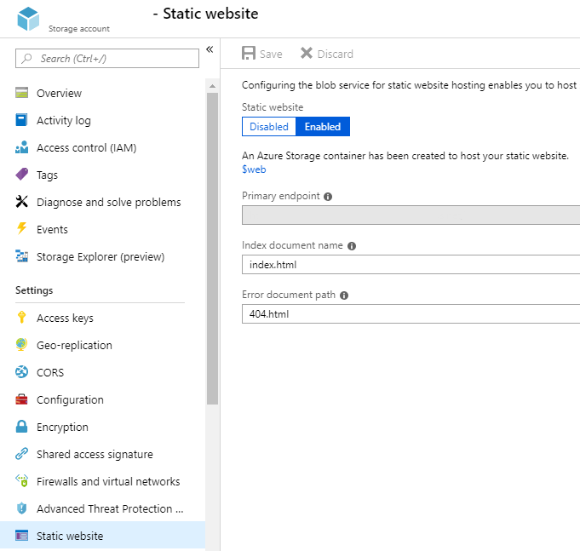Click the Search (Ctrl+/) input field
Screen dimensions: 580x551
pyautogui.click(x=107, y=59)
